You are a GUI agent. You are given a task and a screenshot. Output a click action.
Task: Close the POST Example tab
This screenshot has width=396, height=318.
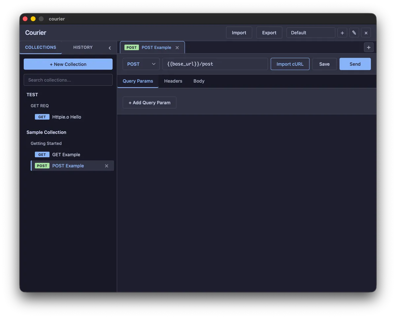pyautogui.click(x=177, y=48)
